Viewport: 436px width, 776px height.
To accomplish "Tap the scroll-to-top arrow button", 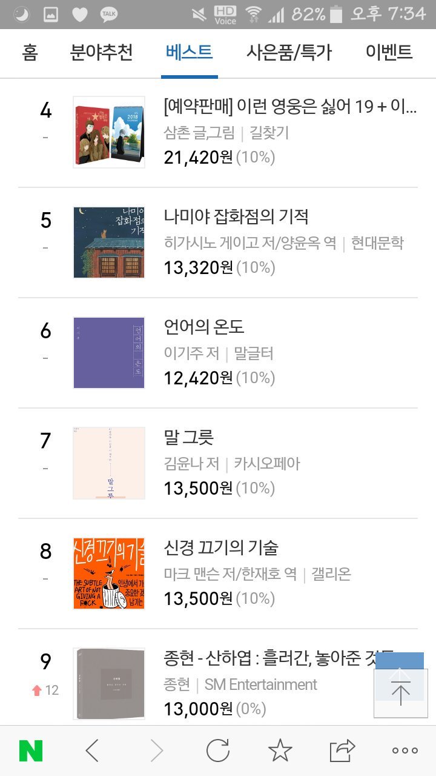I will [400, 692].
